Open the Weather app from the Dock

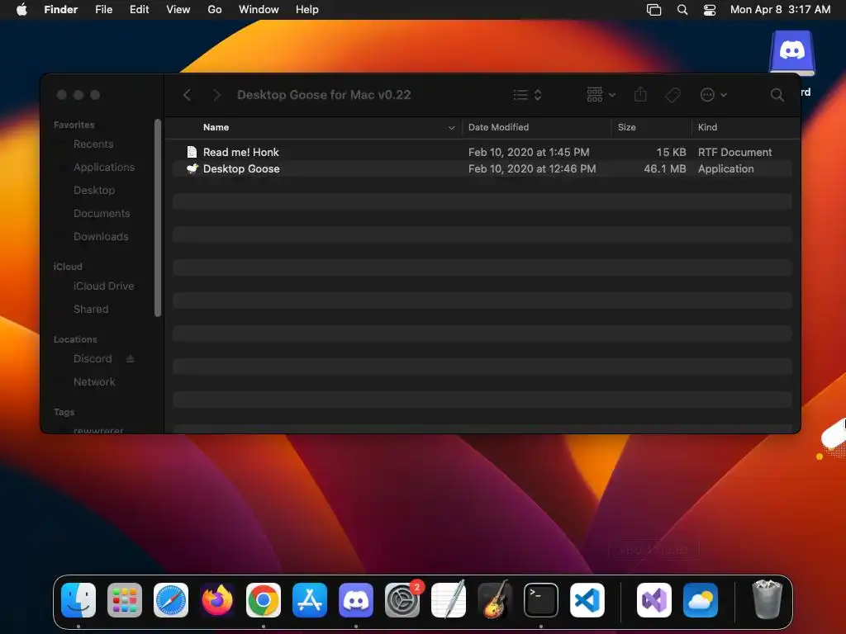(x=701, y=600)
